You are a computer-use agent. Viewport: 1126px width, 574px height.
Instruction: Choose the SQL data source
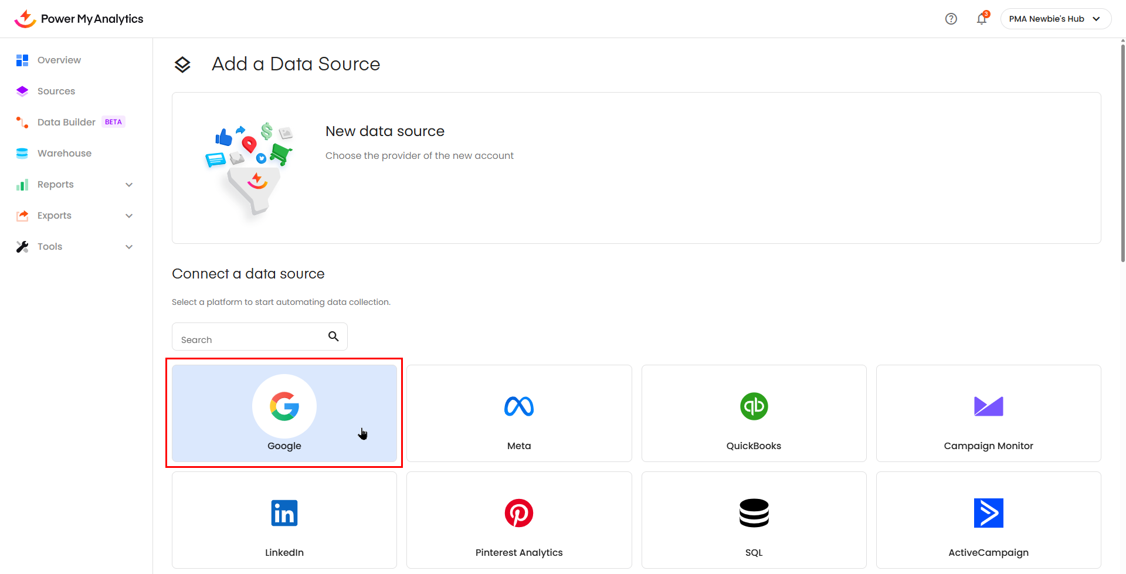(754, 520)
